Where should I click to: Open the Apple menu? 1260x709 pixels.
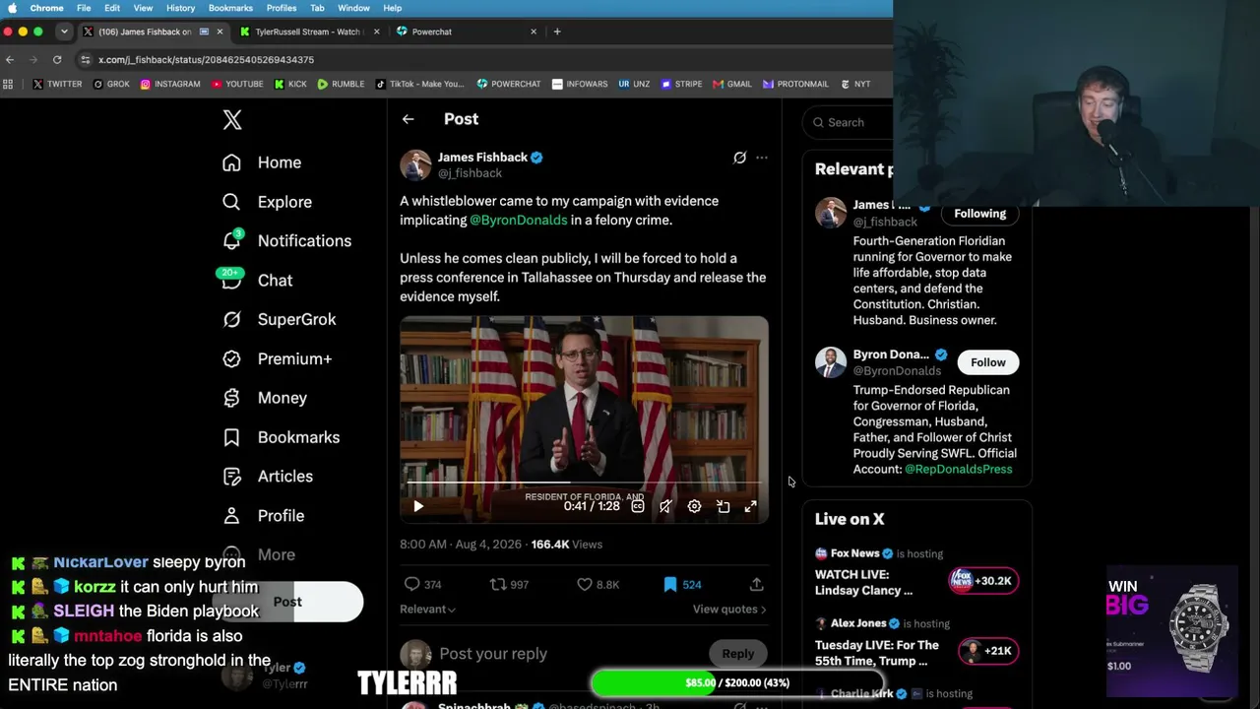coord(12,8)
